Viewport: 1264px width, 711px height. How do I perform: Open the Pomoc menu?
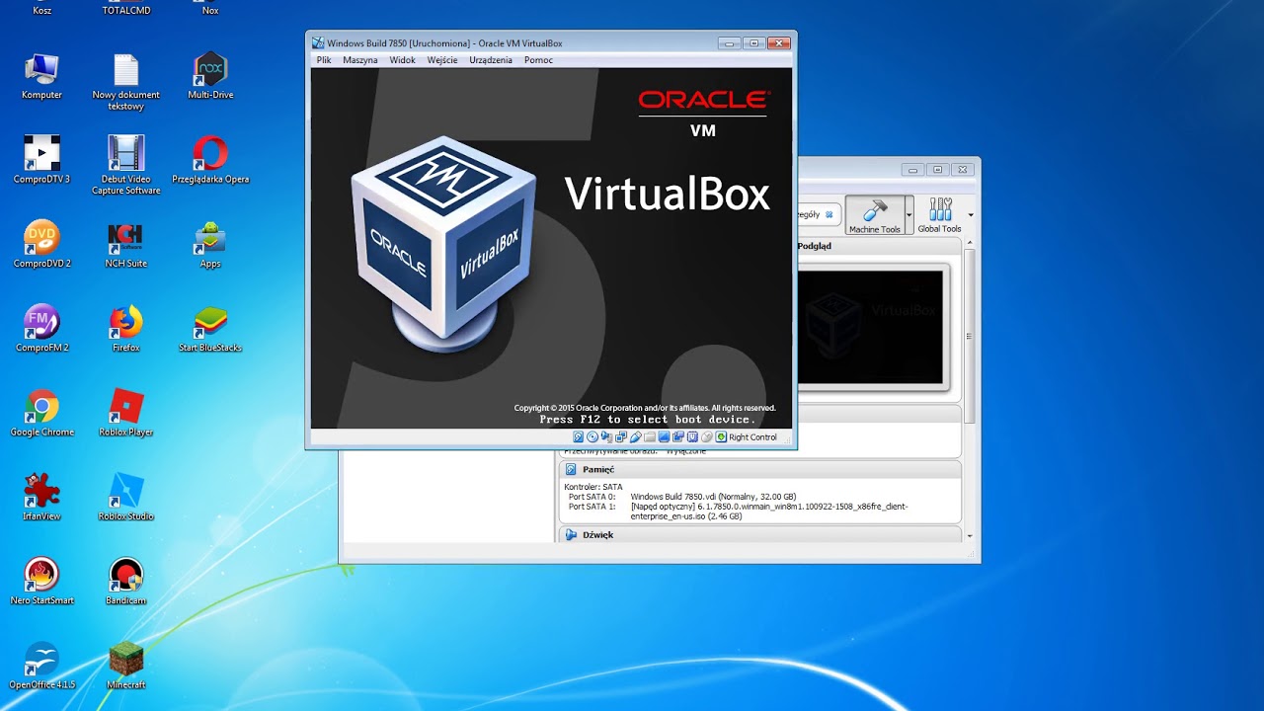538,60
